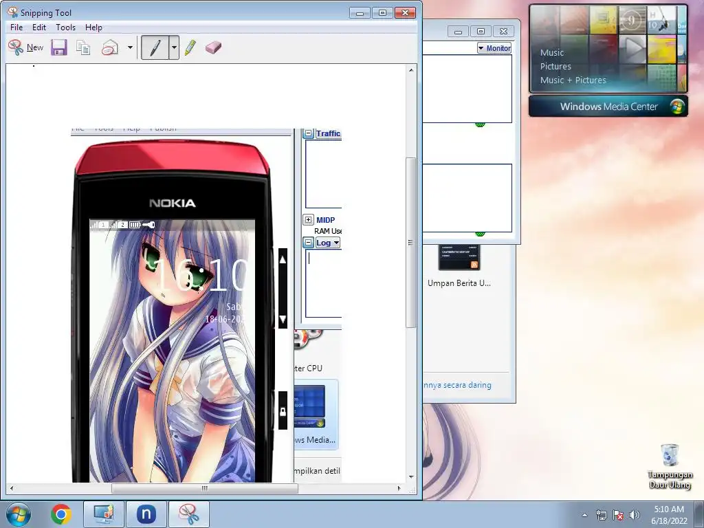Viewport: 704px width, 528px height.
Task: Switch to the Nokia emulator taskbar button
Action: [146, 514]
